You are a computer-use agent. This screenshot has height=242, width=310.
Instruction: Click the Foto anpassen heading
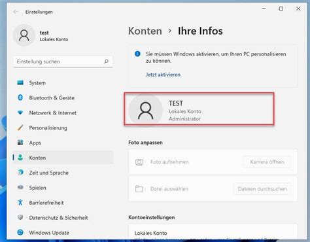[145, 143]
